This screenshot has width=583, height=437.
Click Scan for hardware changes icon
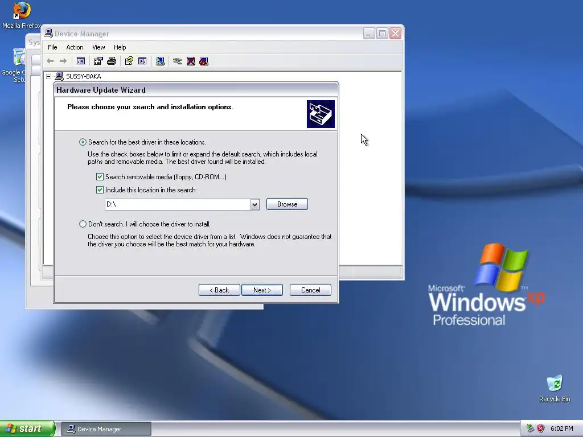(160, 61)
